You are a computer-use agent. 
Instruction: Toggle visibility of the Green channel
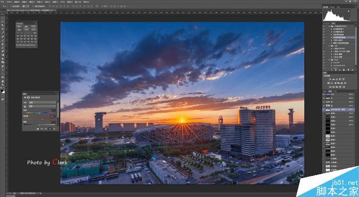click(324, 102)
